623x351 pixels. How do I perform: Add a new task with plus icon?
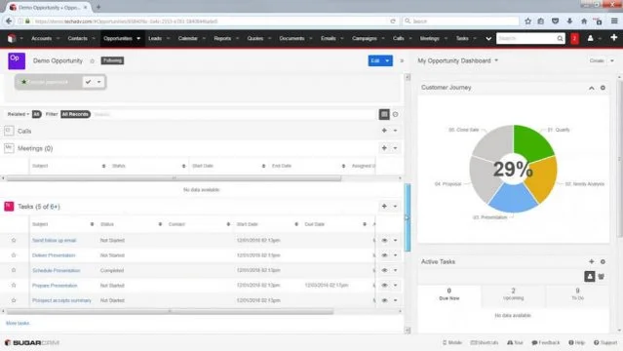[384, 206]
